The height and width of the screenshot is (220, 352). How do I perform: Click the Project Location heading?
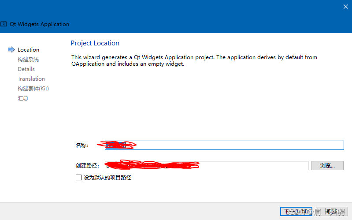pos(95,43)
